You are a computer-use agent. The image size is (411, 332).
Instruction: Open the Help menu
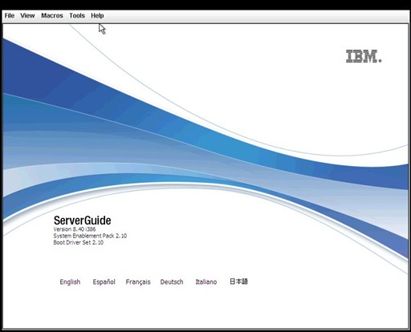(97, 16)
